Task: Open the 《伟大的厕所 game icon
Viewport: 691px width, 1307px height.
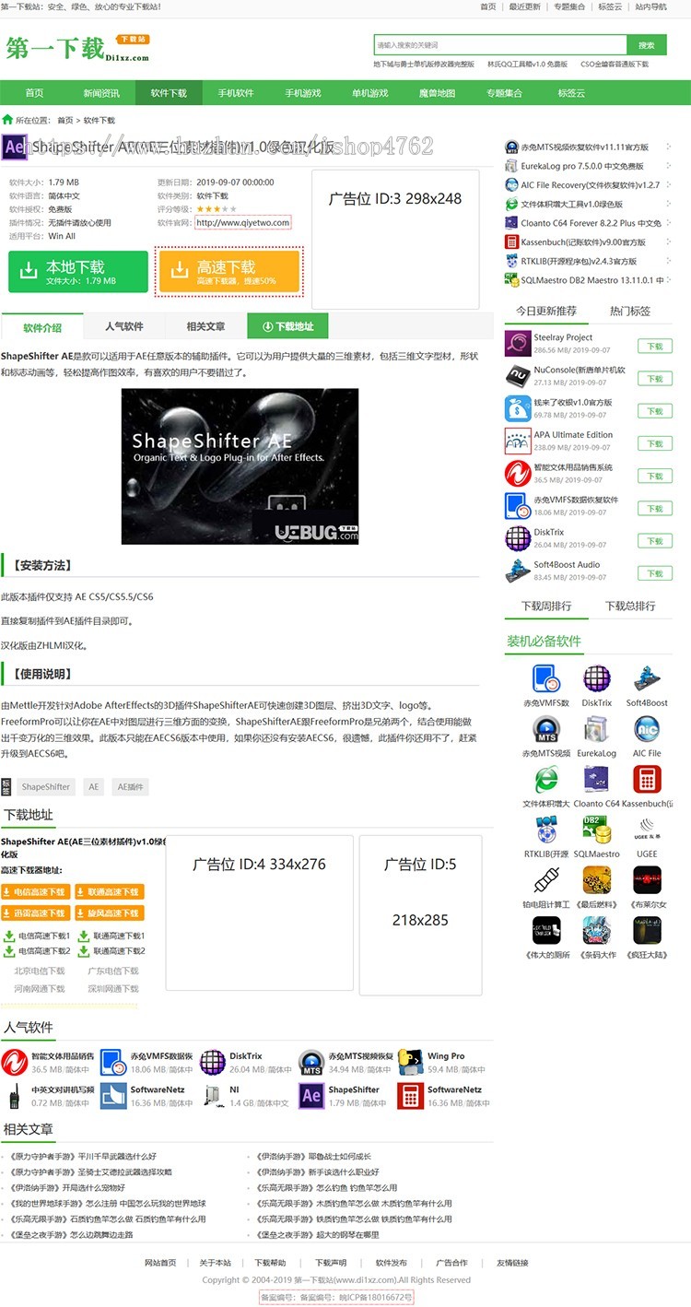Action: tap(546, 930)
